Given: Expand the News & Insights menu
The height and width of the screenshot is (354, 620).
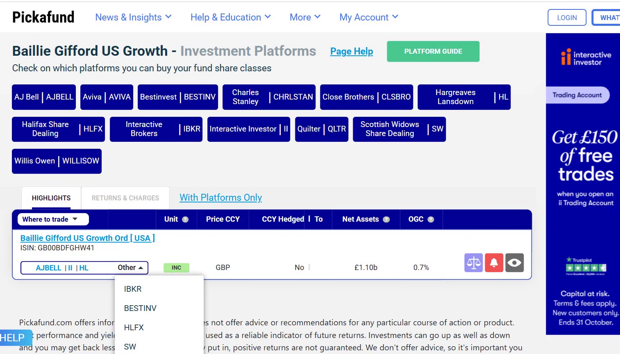Looking at the screenshot, I should pos(133,17).
